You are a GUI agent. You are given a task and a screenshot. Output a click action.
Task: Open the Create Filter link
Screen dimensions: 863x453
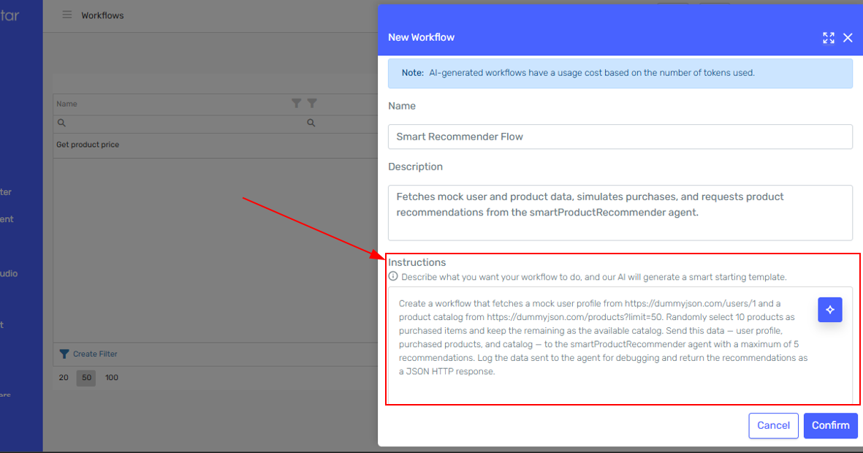[x=94, y=354]
